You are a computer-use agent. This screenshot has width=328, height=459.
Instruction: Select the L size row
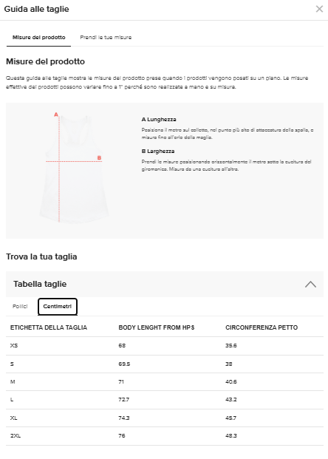tap(165, 400)
